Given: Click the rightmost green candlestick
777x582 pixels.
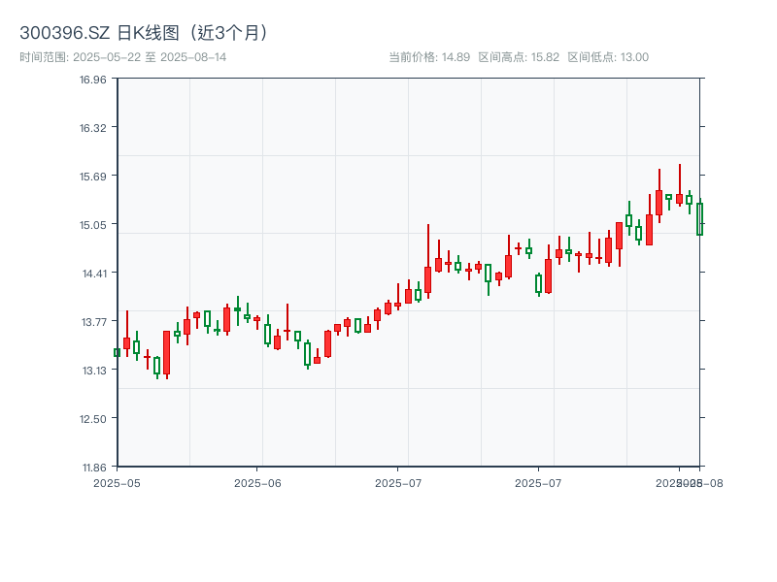Looking at the screenshot, I should click(x=699, y=219).
